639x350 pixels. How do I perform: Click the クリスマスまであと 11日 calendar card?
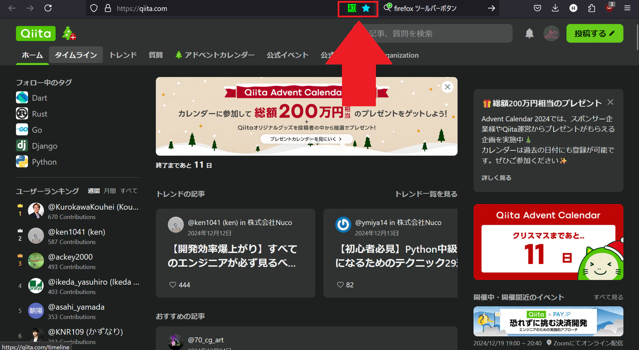pos(548,242)
